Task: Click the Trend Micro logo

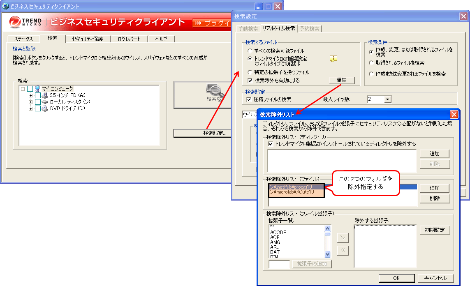Action: pyautogui.click(x=25, y=22)
